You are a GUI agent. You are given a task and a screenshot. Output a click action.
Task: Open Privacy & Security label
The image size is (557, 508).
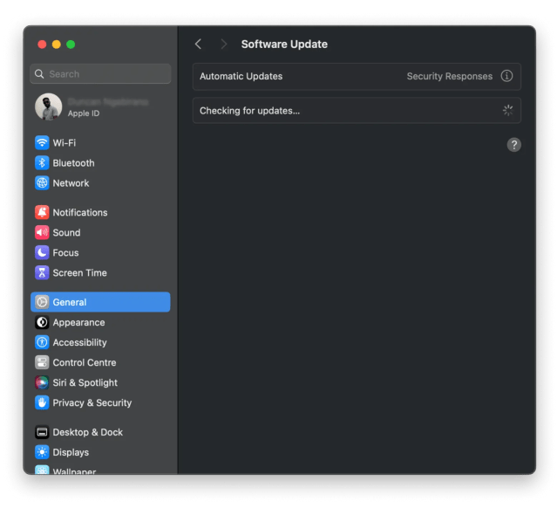click(92, 402)
